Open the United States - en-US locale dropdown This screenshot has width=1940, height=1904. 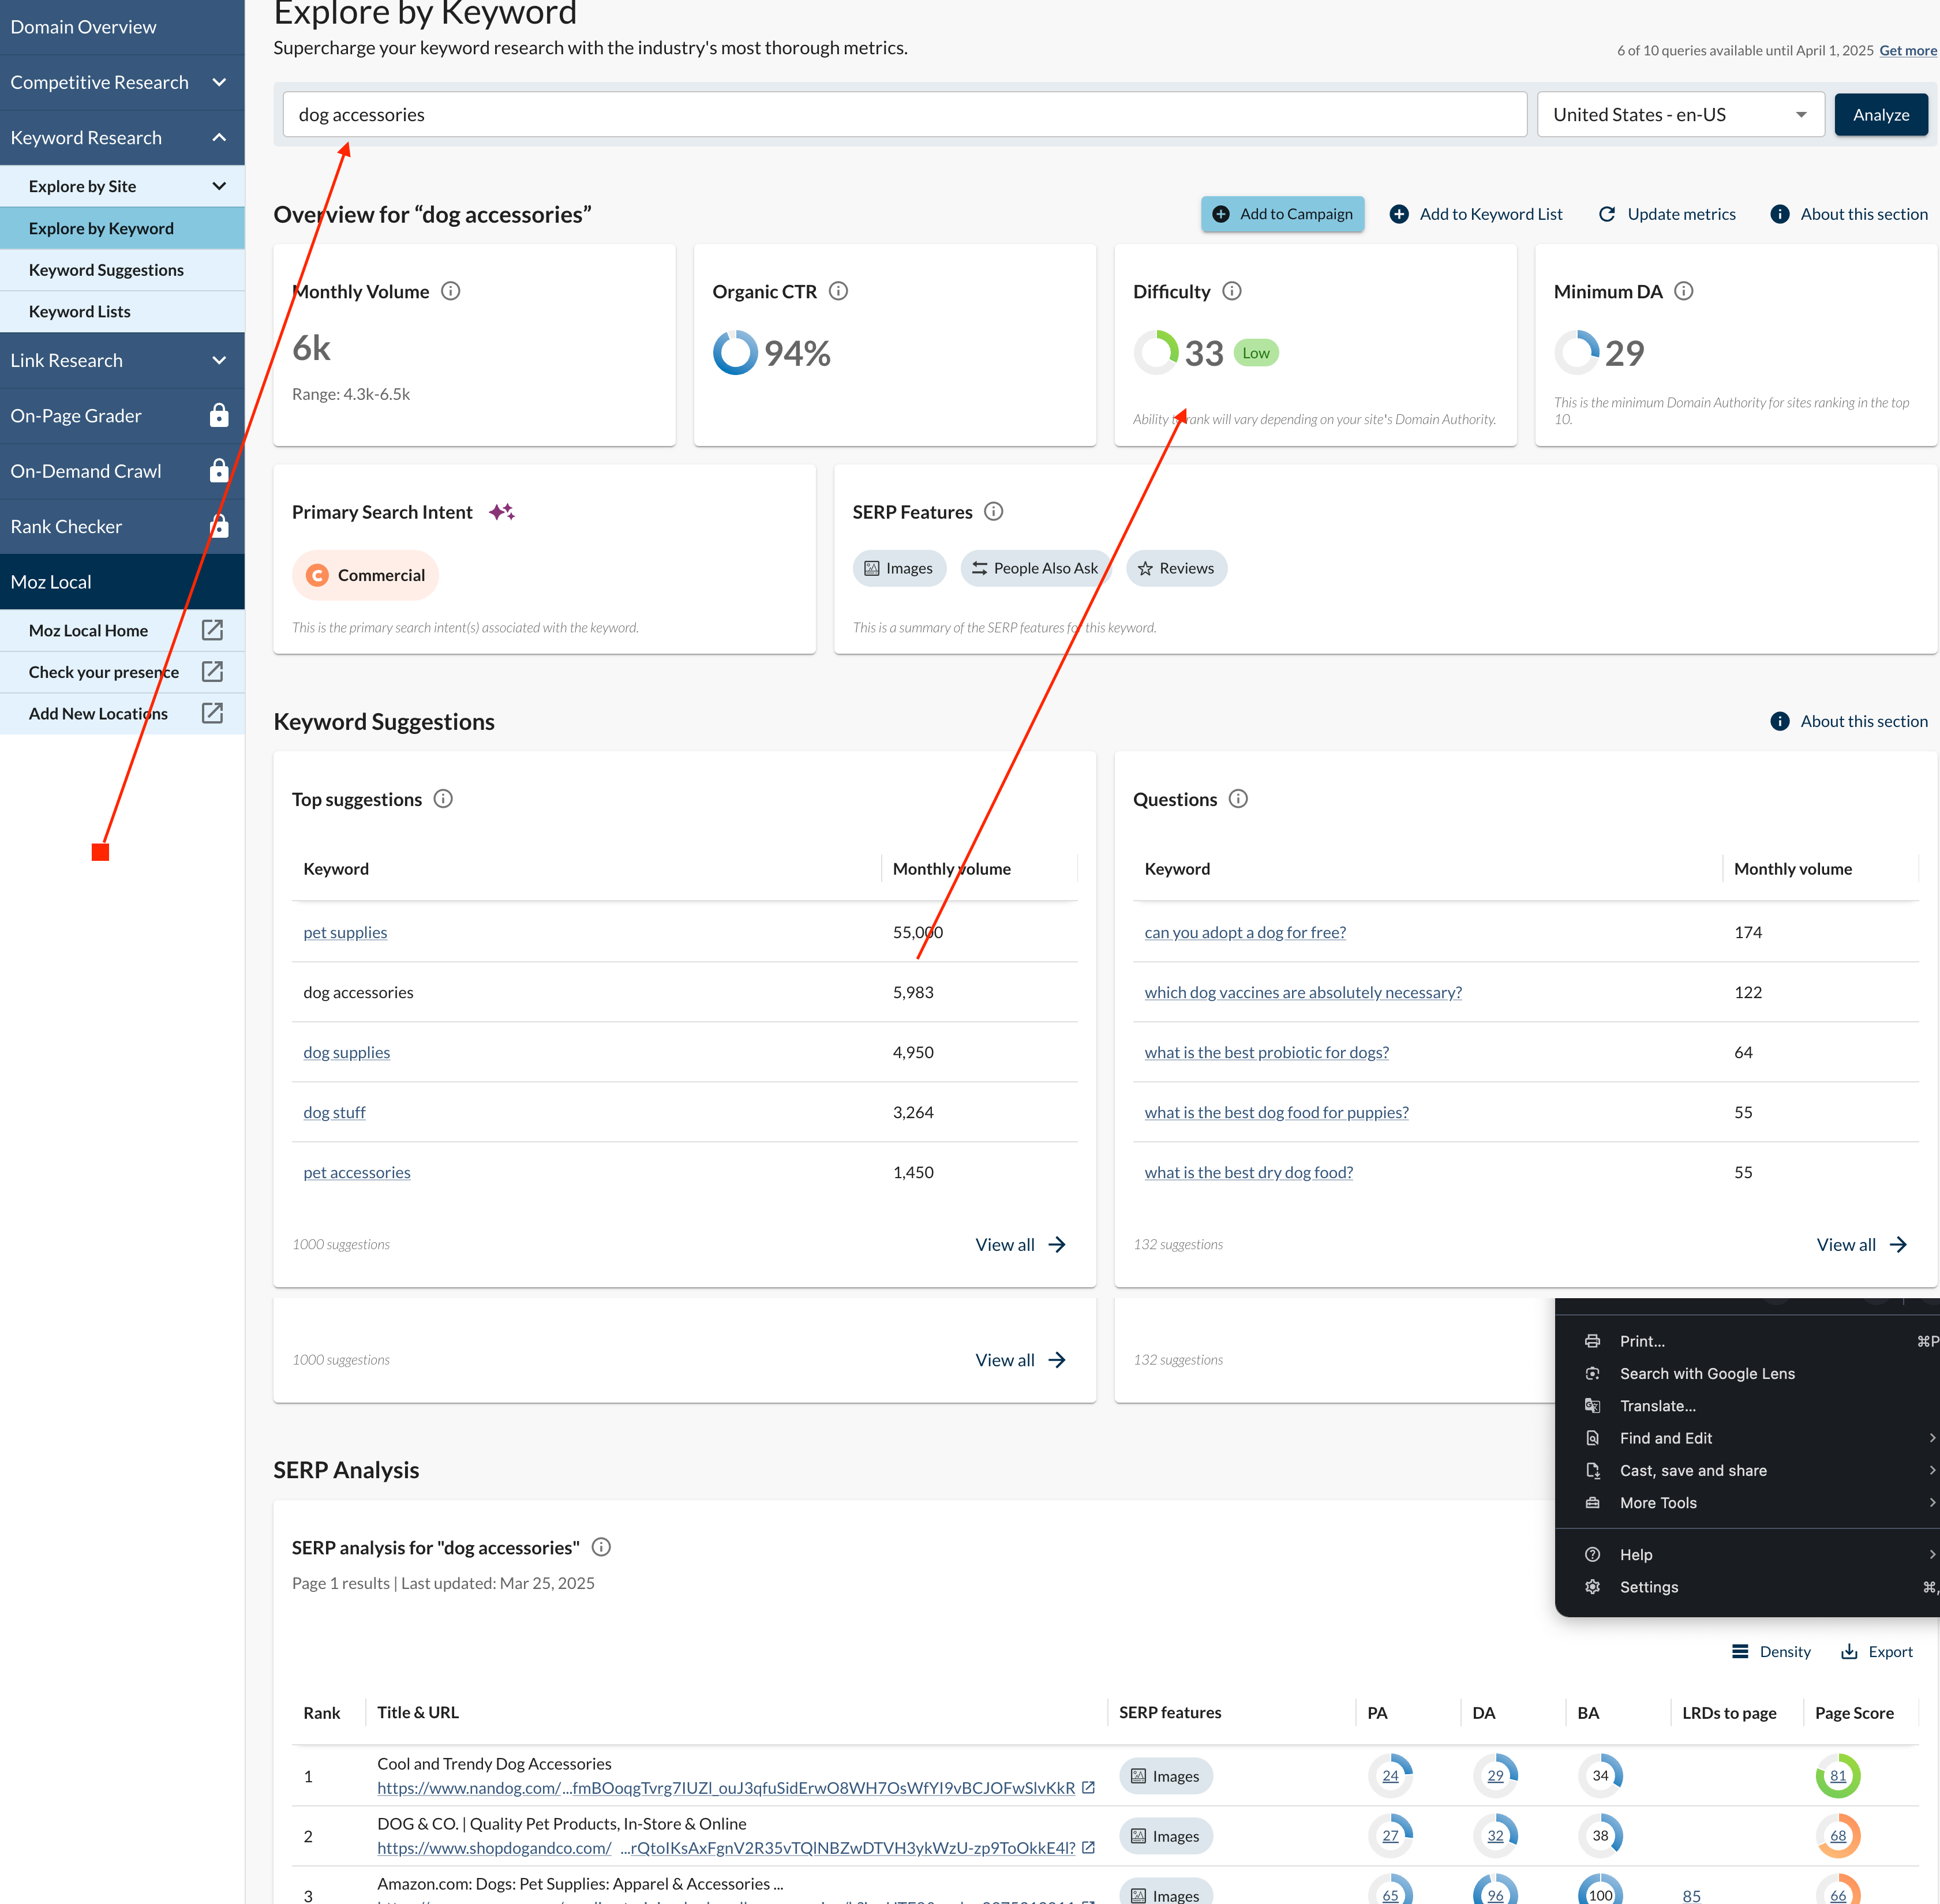1681,115
